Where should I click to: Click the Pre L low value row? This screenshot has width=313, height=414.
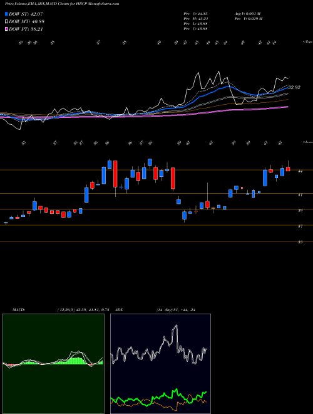(195, 24)
